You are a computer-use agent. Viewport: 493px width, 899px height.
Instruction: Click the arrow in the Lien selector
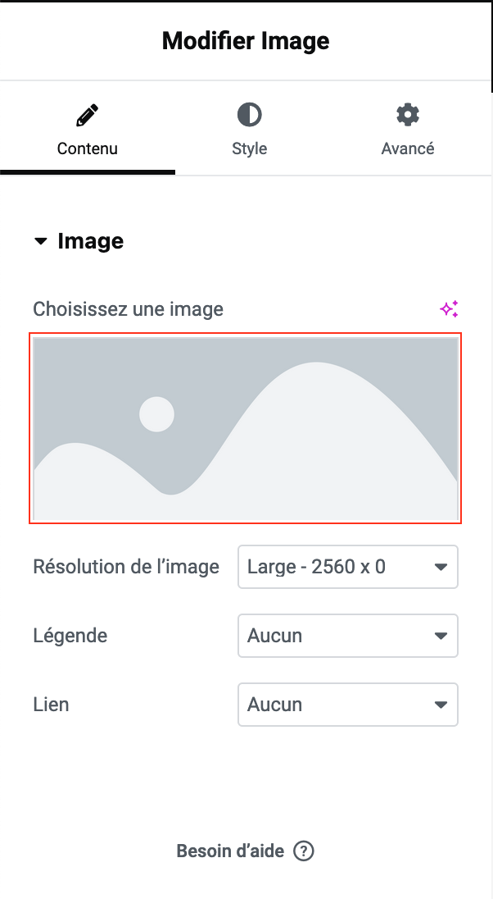(441, 705)
